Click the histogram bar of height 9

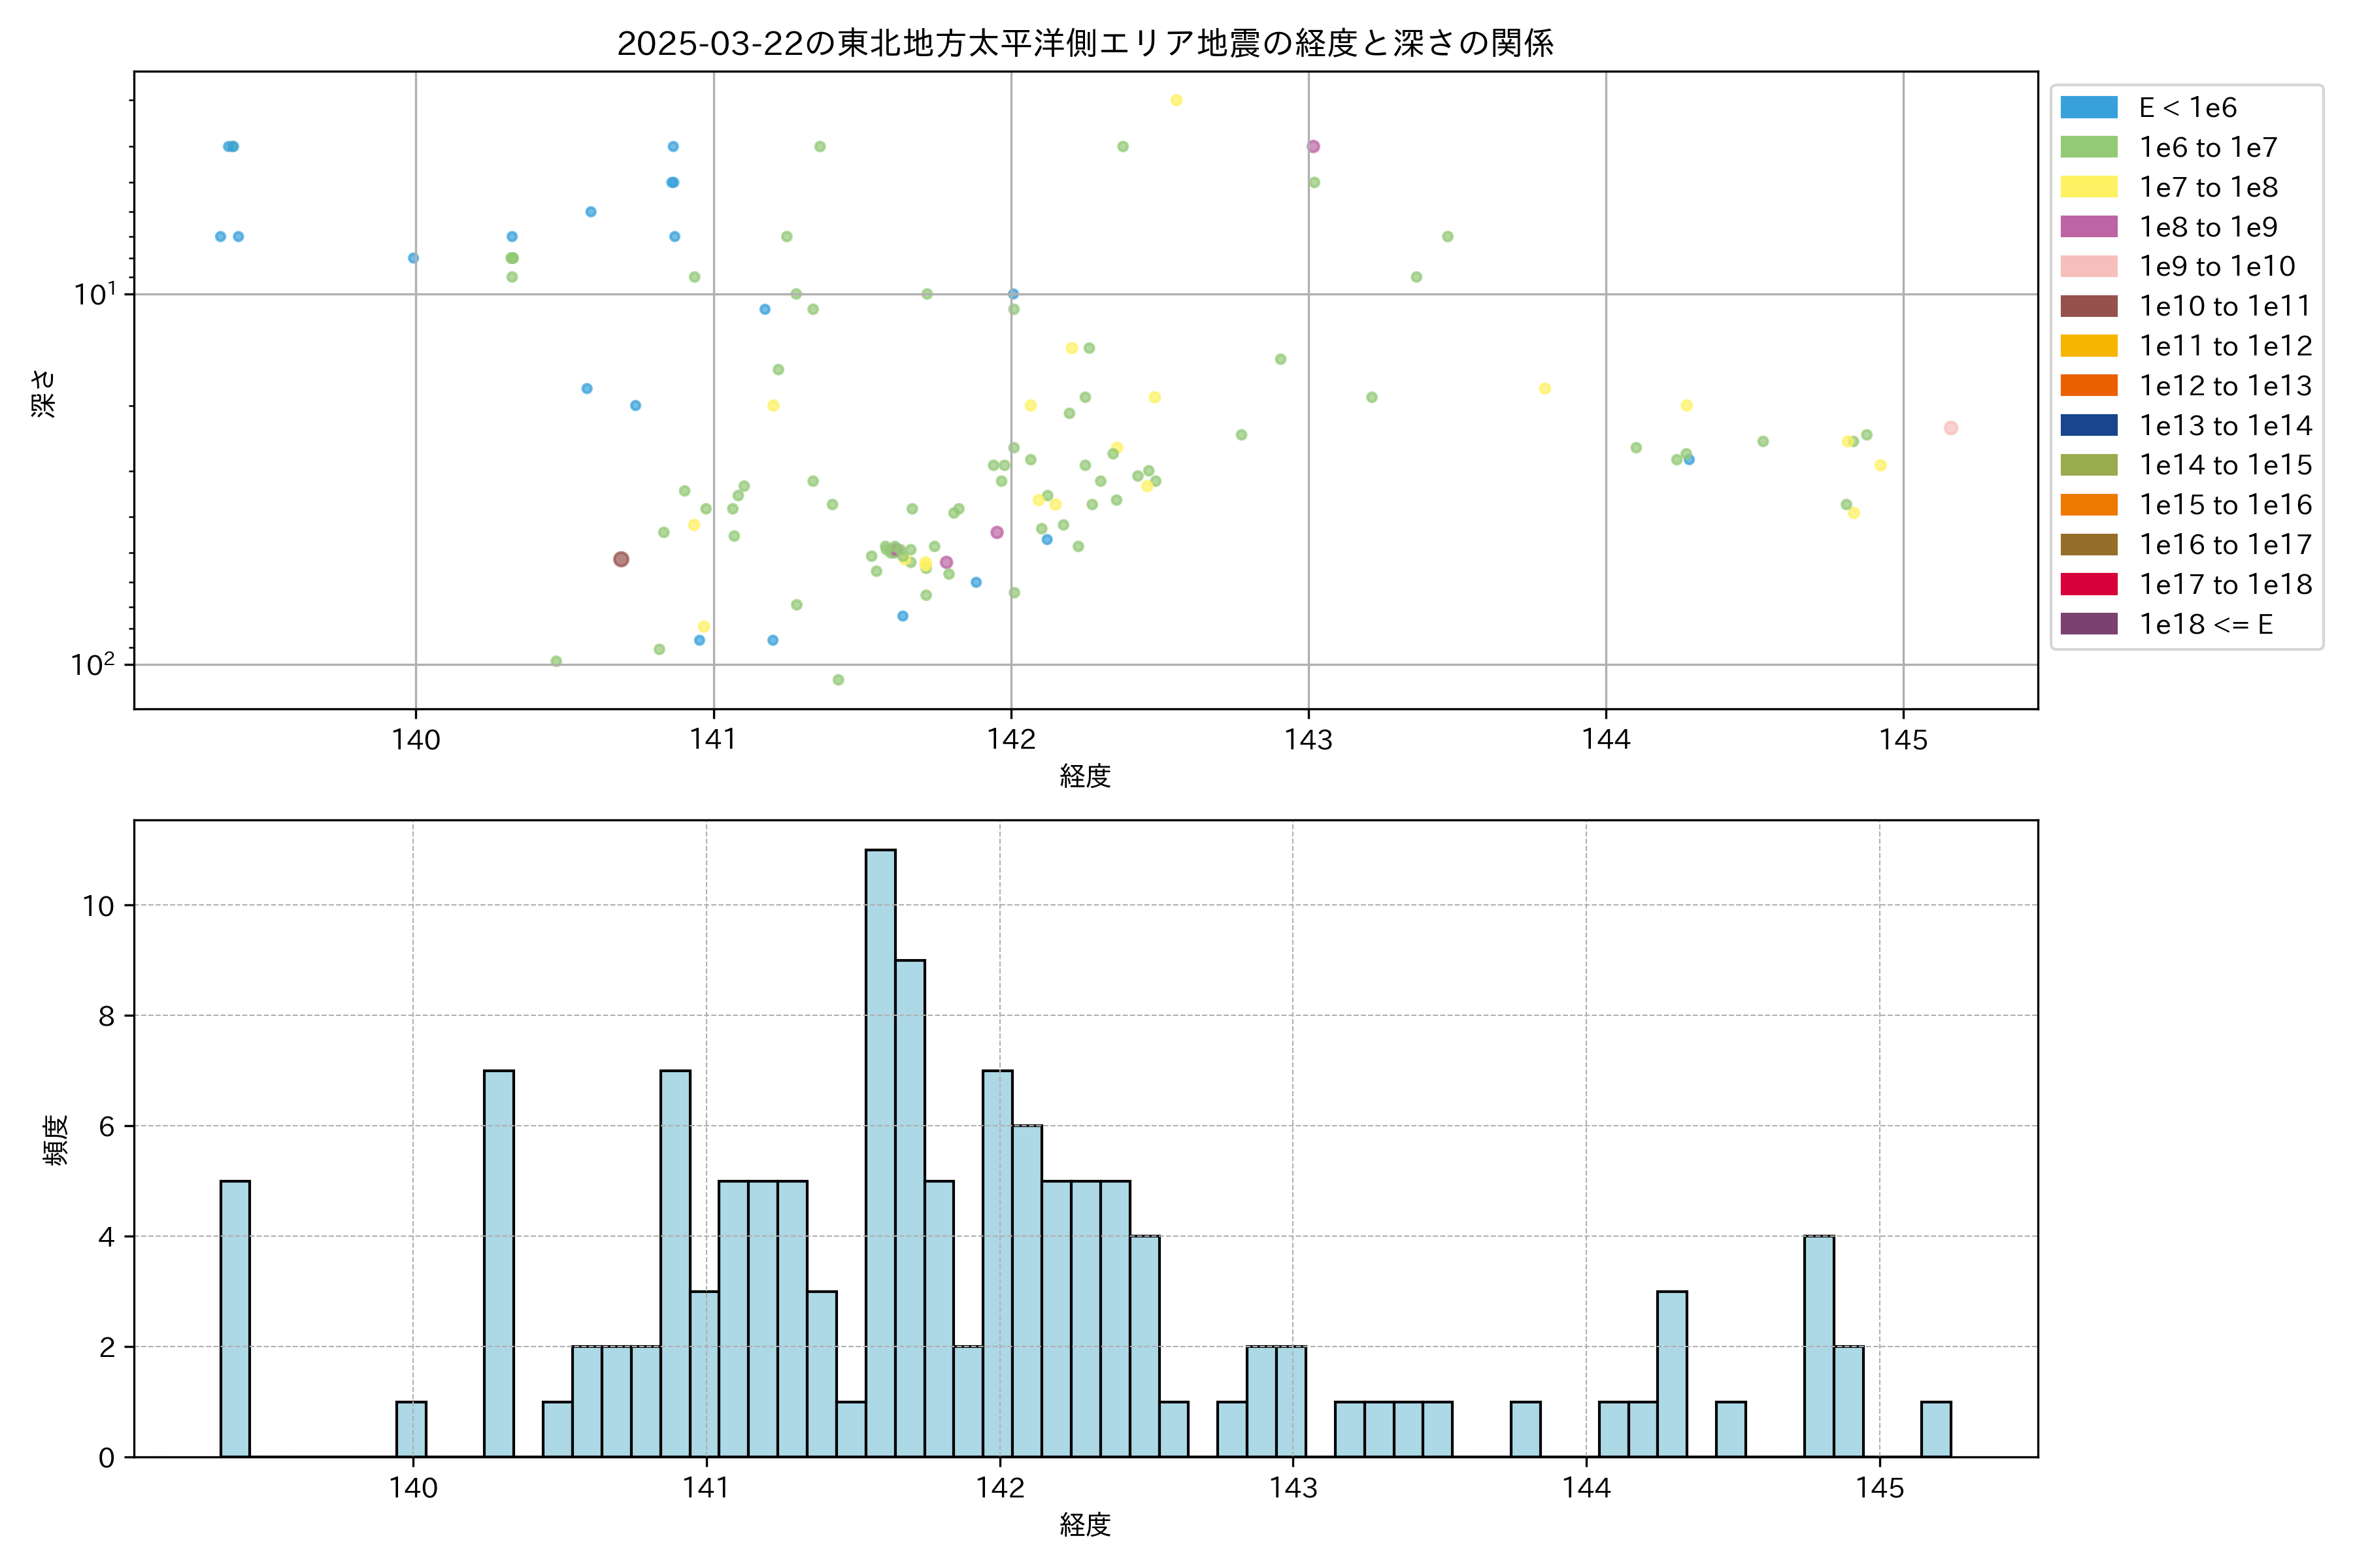[909, 1208]
